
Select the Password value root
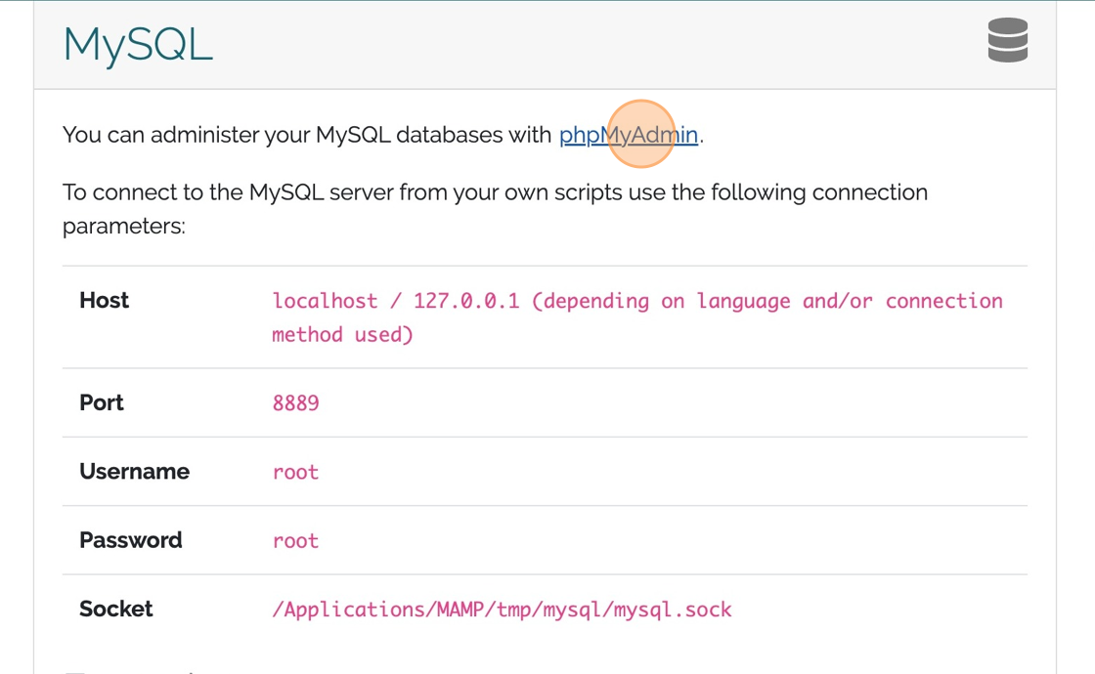pos(295,540)
